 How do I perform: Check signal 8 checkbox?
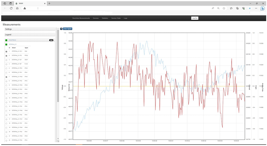(6, 81)
